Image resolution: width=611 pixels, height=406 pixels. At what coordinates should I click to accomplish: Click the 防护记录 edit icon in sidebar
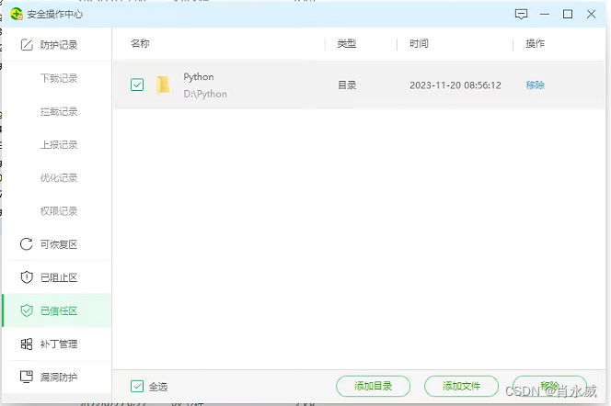26,45
